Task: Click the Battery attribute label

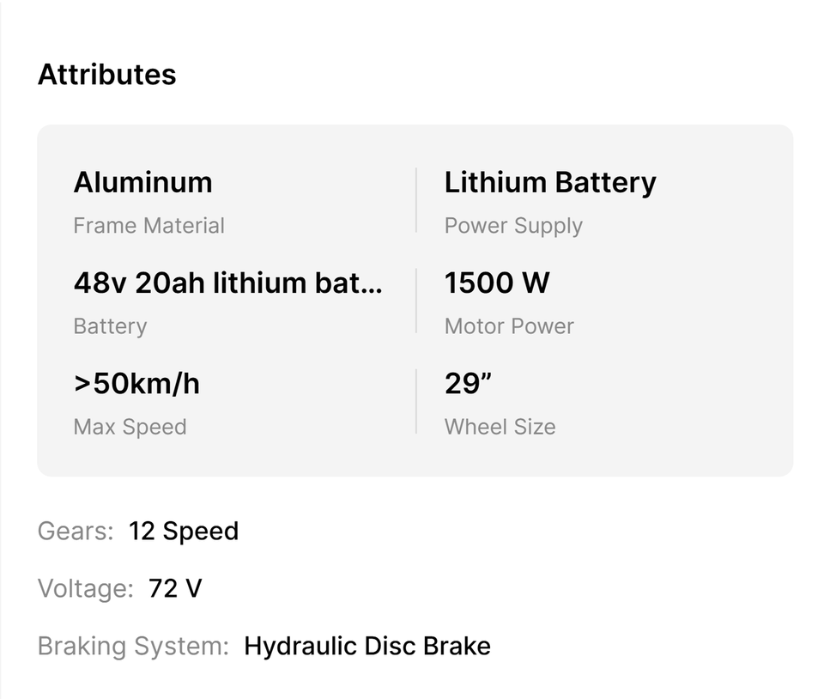Action: click(110, 326)
